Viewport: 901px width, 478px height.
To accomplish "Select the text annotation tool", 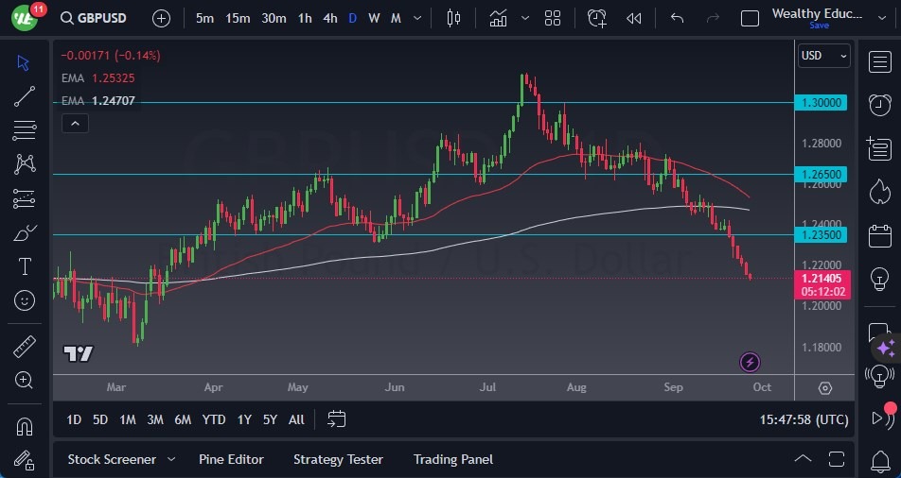I will [x=25, y=266].
